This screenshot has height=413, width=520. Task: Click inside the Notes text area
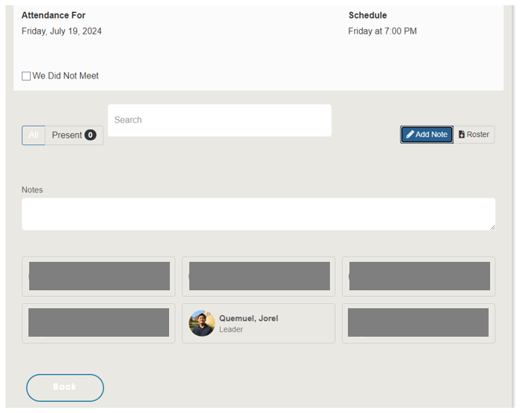pyautogui.click(x=258, y=214)
